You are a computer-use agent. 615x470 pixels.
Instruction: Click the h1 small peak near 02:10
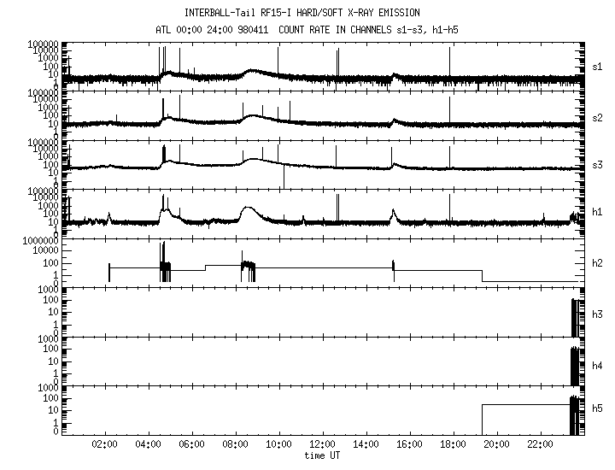click(x=109, y=217)
